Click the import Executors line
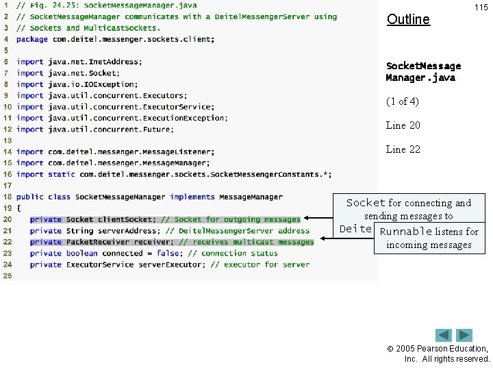 102,95
